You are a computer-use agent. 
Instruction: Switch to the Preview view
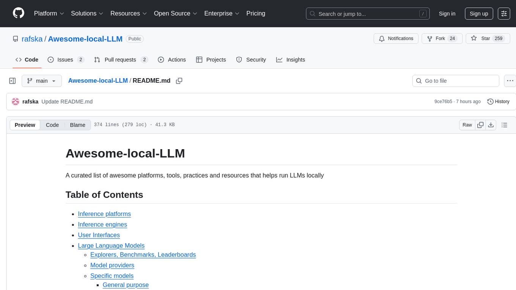tap(25, 125)
